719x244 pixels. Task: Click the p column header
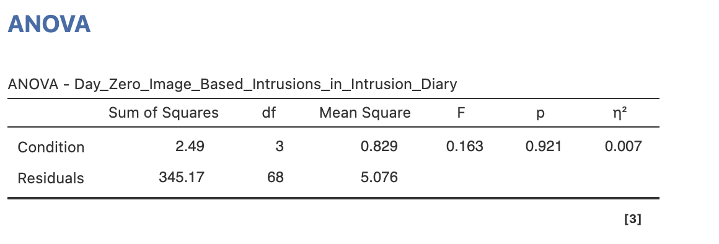[540, 113]
